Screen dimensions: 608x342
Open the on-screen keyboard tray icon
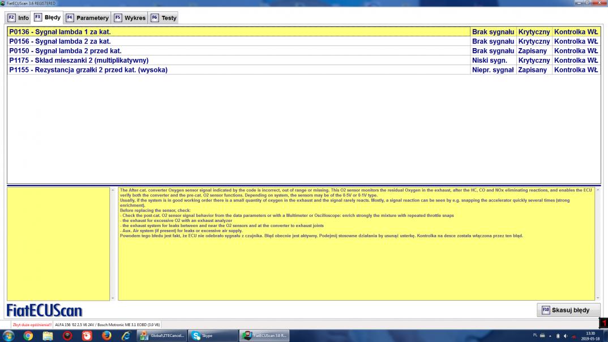point(542,335)
